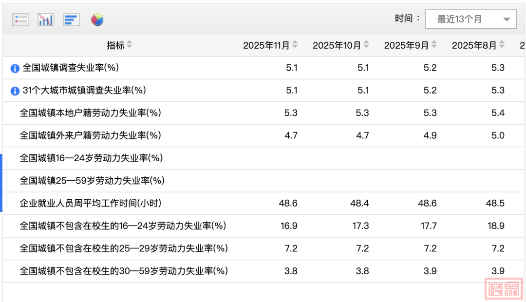Click the 16.9 value for 2025年11月

[x=291, y=226]
